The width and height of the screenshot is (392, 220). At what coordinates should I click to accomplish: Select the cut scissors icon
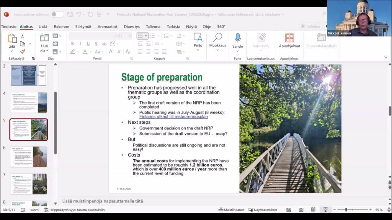[x=23, y=36]
